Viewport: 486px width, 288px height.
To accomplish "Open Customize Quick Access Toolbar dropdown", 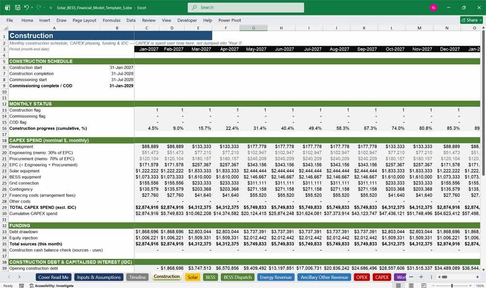I will 51,8.
